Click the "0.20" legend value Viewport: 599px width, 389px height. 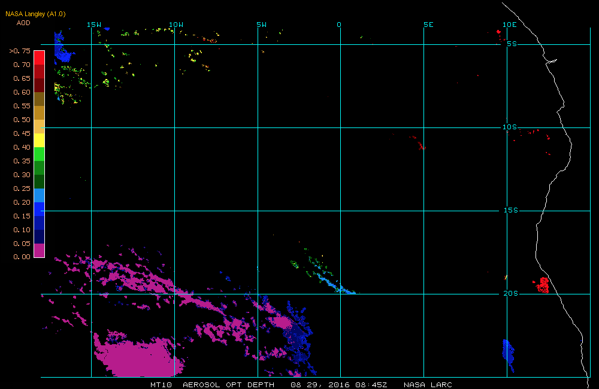[x=22, y=202]
